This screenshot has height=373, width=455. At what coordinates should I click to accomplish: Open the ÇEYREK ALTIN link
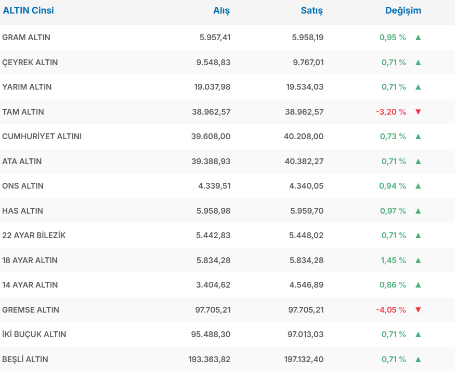30,63
